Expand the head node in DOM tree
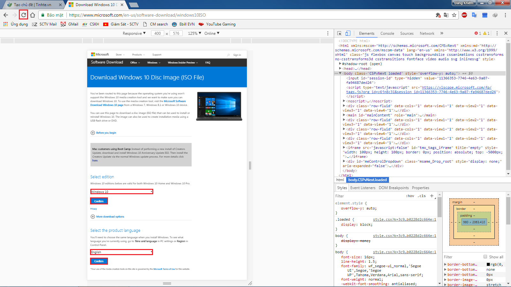Image resolution: width=511 pixels, height=287 pixels. point(340,69)
